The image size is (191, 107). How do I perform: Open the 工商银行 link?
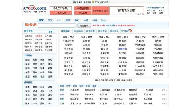[68, 62]
